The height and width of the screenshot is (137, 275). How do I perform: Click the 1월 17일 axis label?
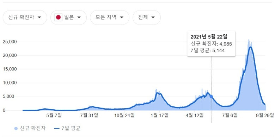click(x=159, y=115)
